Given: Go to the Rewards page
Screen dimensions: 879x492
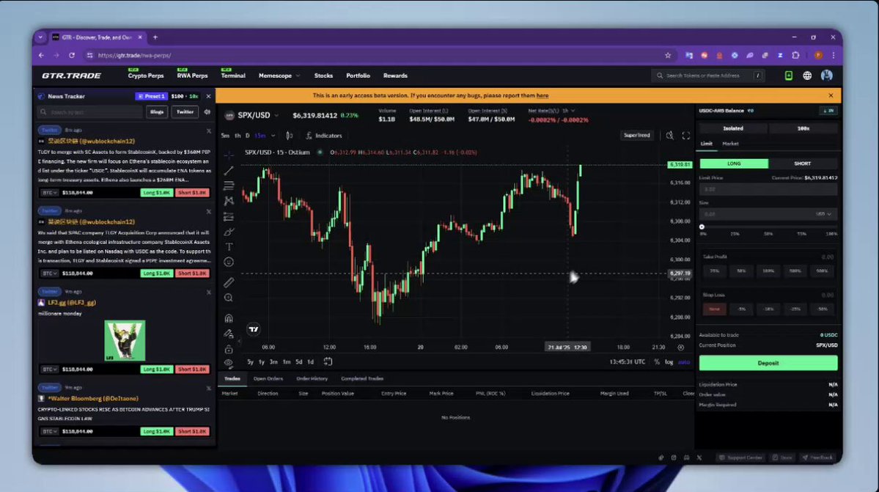Looking at the screenshot, I should coord(395,76).
